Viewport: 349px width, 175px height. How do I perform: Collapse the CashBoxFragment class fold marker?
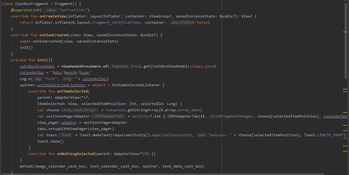tap(1, 4)
